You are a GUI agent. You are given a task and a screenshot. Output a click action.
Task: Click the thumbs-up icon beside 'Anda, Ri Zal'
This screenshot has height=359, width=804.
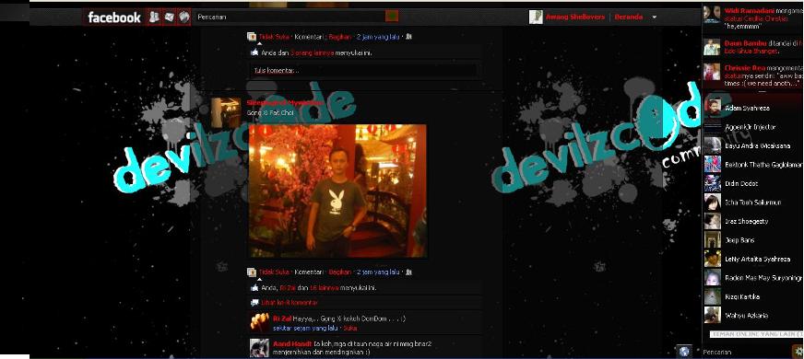pos(254,287)
